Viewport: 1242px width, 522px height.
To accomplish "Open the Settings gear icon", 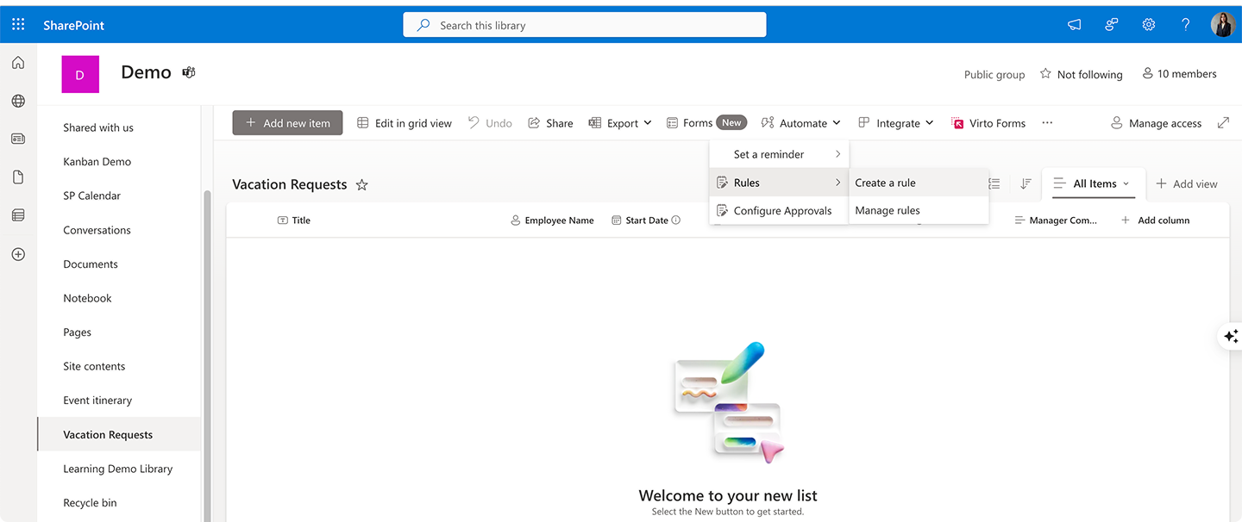I will [1148, 24].
